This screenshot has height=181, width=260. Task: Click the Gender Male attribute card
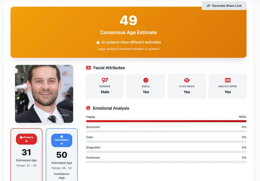point(105,86)
